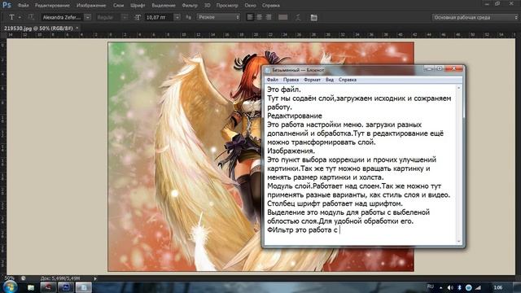This screenshot has width=521, height=293.
Task: Toggle the character and paragraph panels icon
Action: (313, 17)
